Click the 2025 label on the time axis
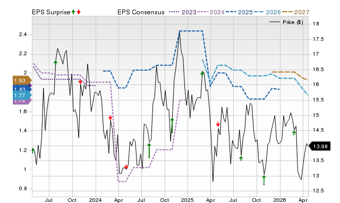The height and width of the screenshot is (203, 340). coord(188,200)
